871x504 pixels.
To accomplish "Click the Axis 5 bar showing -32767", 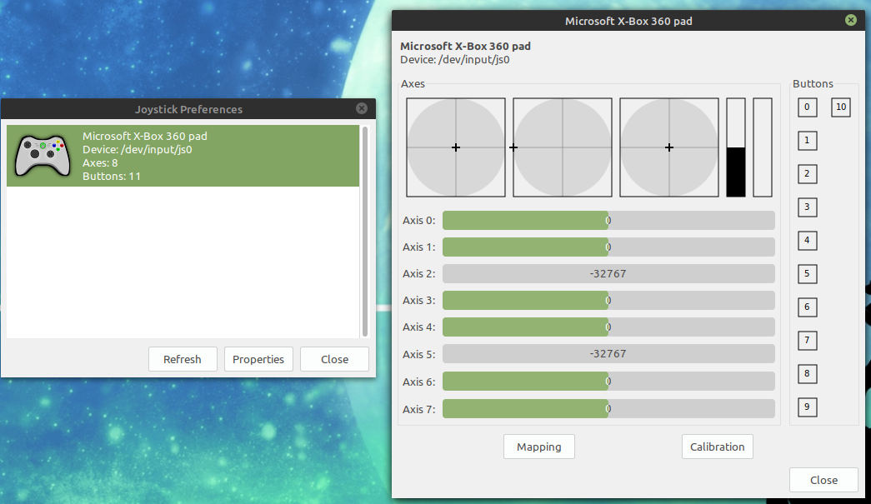I will click(608, 353).
